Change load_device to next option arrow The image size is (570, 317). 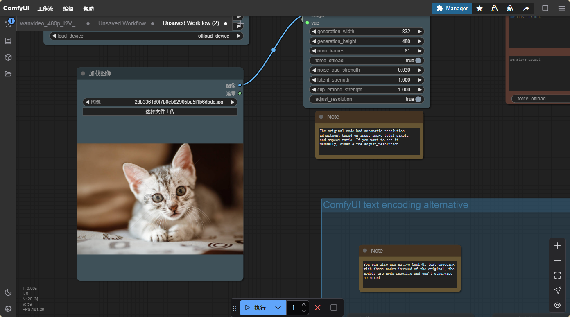click(x=238, y=36)
